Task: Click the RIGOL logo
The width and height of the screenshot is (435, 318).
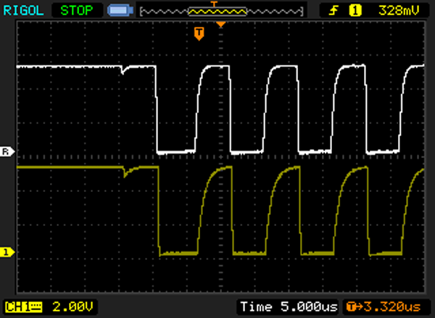Action: (x=26, y=11)
